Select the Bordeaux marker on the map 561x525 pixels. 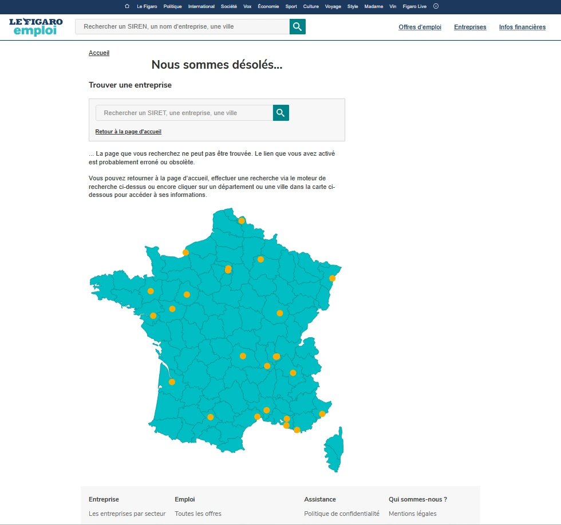point(172,382)
